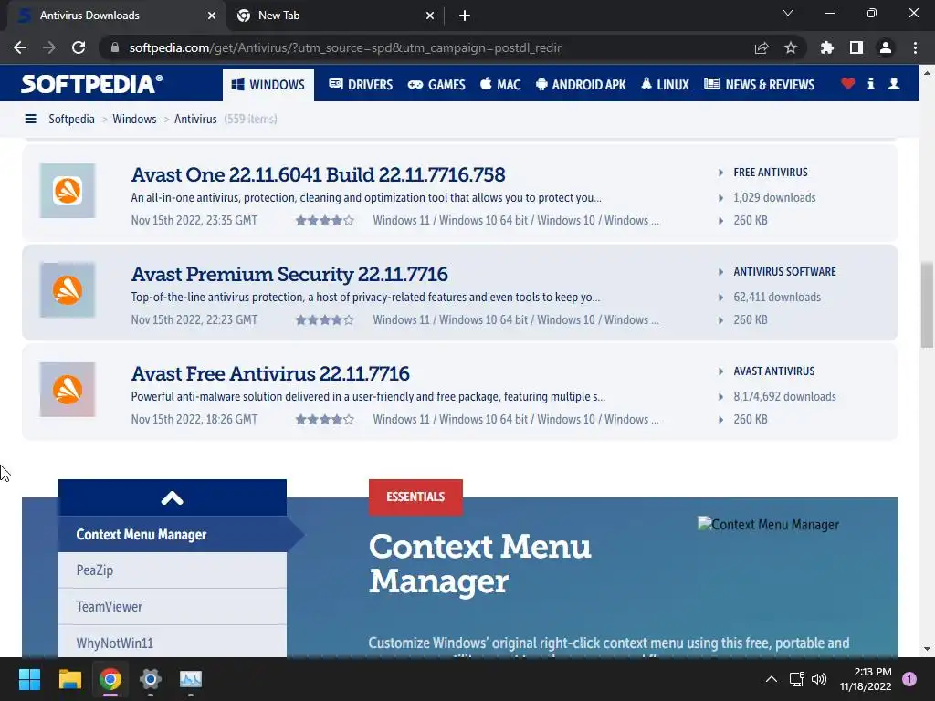Open the Context Menu Manager heading
Image resolution: width=935 pixels, height=701 pixels.
[x=480, y=563]
